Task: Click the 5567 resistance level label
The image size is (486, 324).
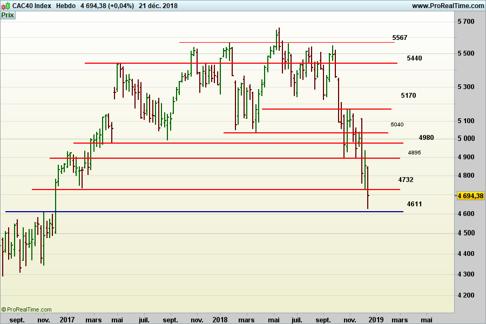Action: point(400,38)
